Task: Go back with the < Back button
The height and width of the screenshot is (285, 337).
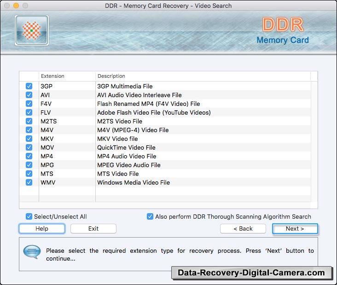Action: tap(243, 228)
